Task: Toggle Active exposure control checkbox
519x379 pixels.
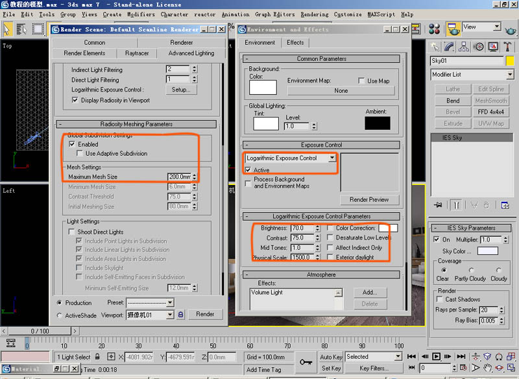Action: coord(248,170)
